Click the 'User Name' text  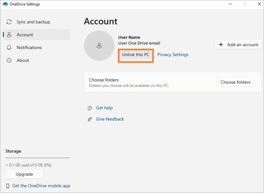[x=129, y=37]
